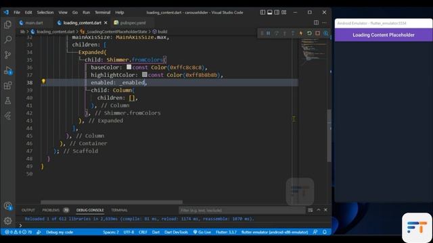The width and height of the screenshot is (433, 243).
Task: Stop debugging with the red square
Action: [x=317, y=33]
